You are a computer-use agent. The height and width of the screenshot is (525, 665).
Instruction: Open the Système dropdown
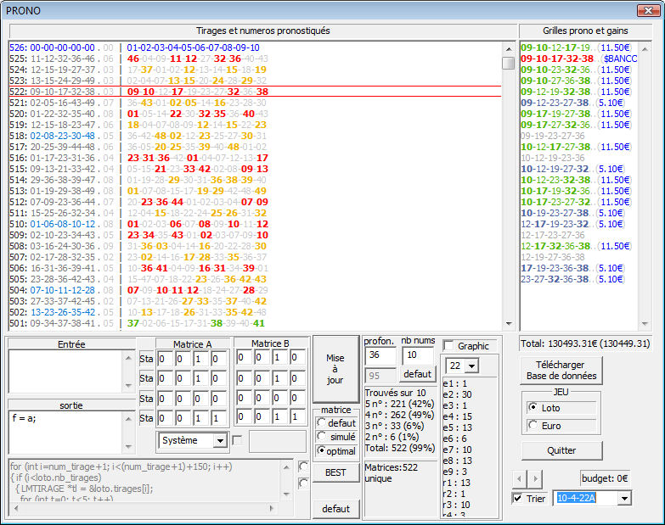pos(220,440)
